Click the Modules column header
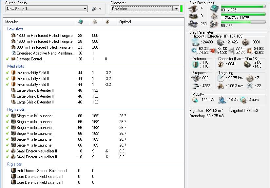Screen dimensions: 270x188 click(12, 22)
